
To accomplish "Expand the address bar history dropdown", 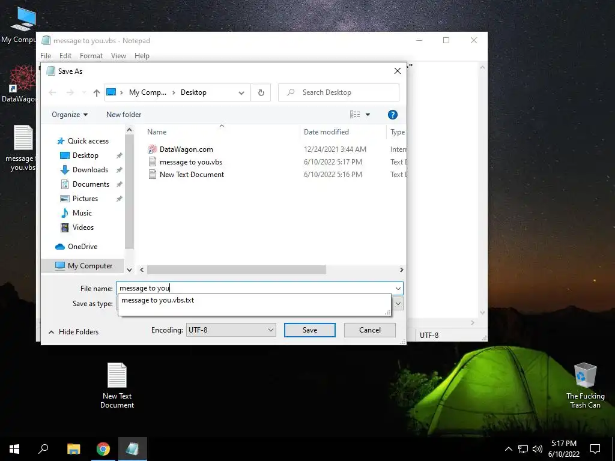I will point(241,92).
